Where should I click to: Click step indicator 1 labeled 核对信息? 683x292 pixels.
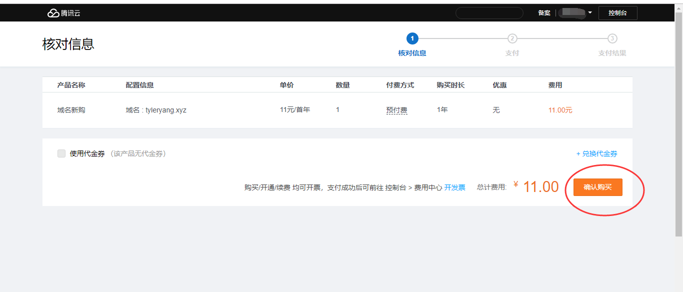click(411, 38)
